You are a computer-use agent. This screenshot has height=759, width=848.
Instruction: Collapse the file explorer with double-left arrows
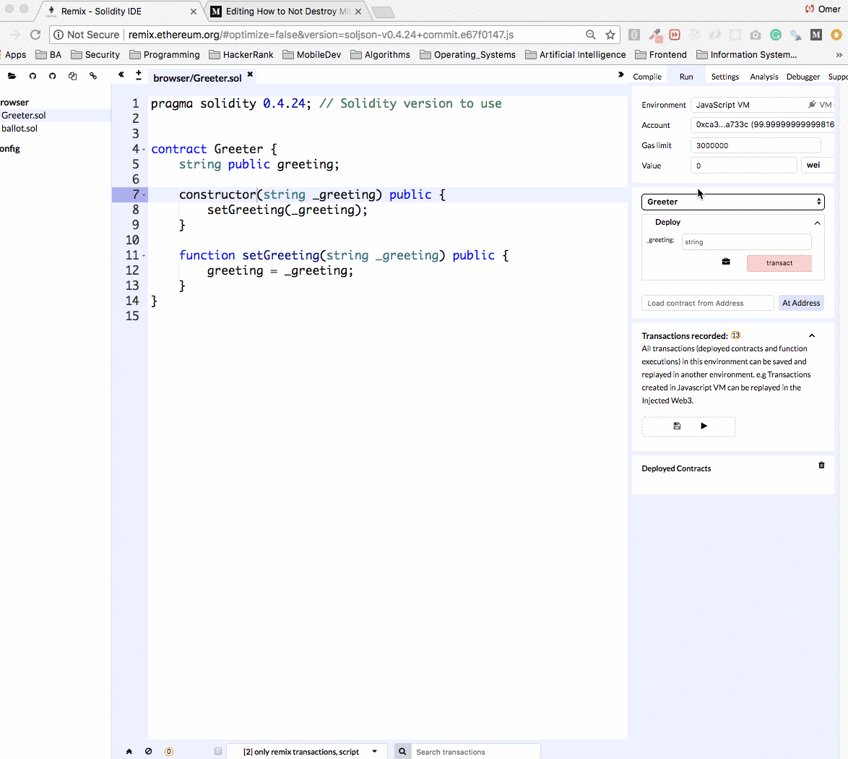coord(121,74)
